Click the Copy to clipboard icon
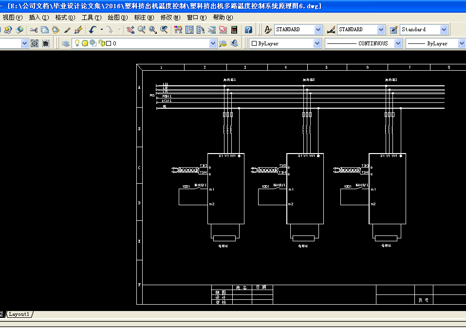This screenshot has height=331, width=466. pos(45,30)
